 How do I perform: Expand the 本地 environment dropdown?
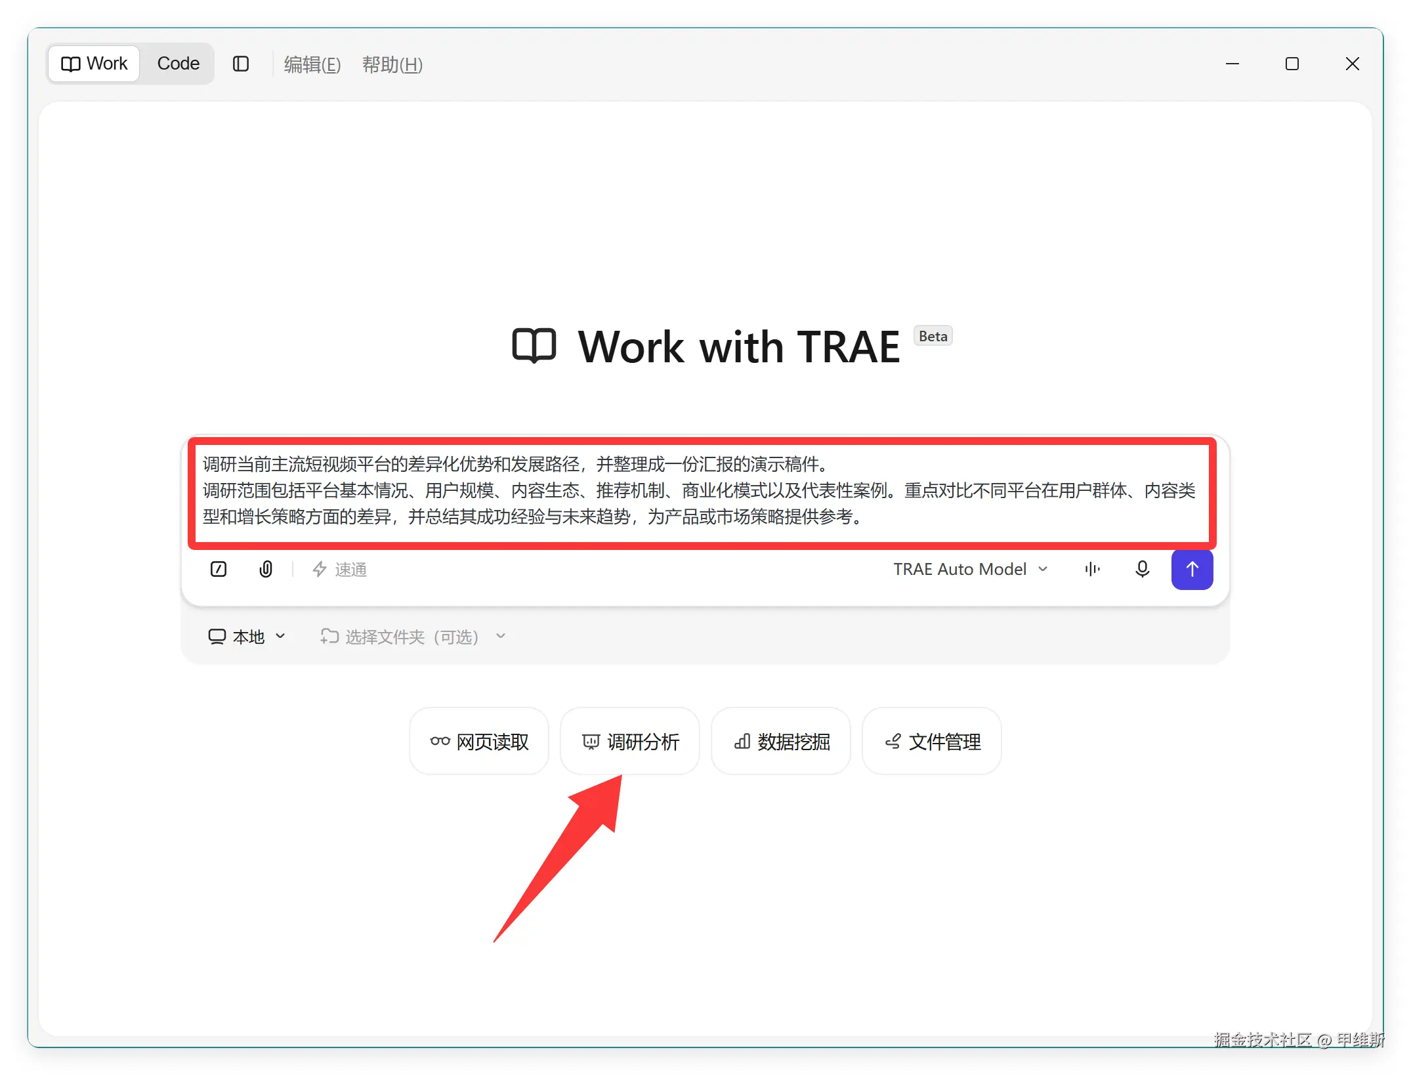[247, 637]
